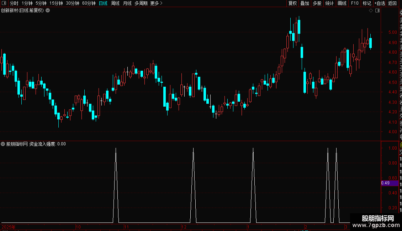This screenshot has width=402, height=231.
Task: Select the 60分钟 period tab
Action: click(x=89, y=3)
